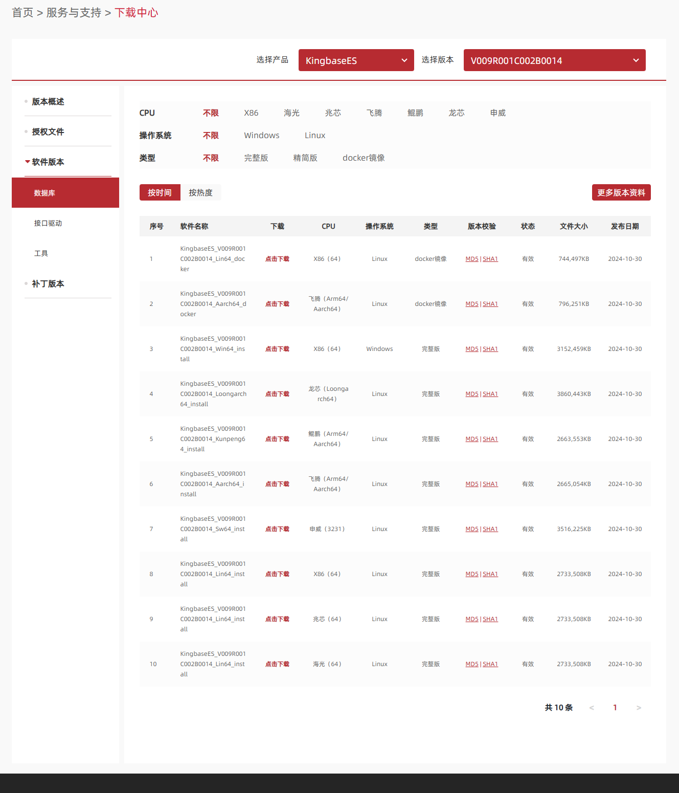Click 点击下载 for row 7 Sw64_install
The height and width of the screenshot is (793, 679).
coord(277,529)
